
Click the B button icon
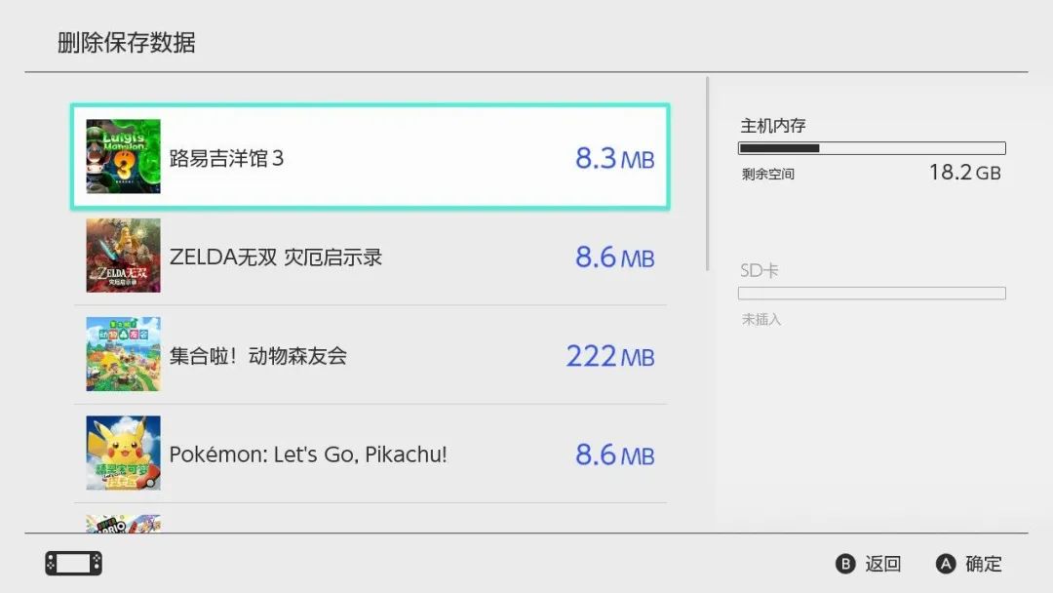(x=845, y=564)
